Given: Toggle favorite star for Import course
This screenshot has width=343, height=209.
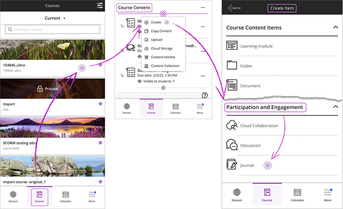Looking at the screenshot, I should pos(101,103).
